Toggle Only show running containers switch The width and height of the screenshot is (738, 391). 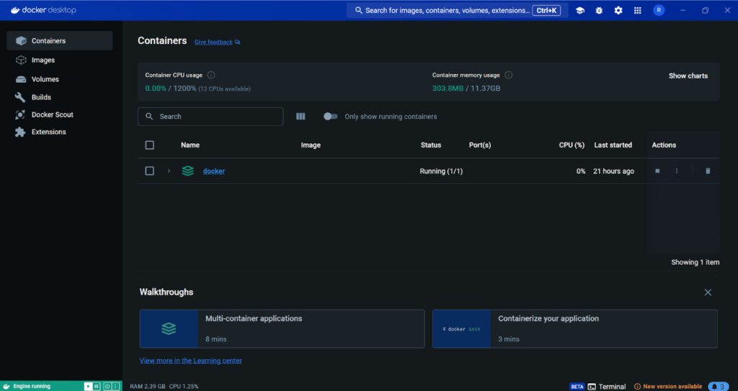pyautogui.click(x=330, y=116)
